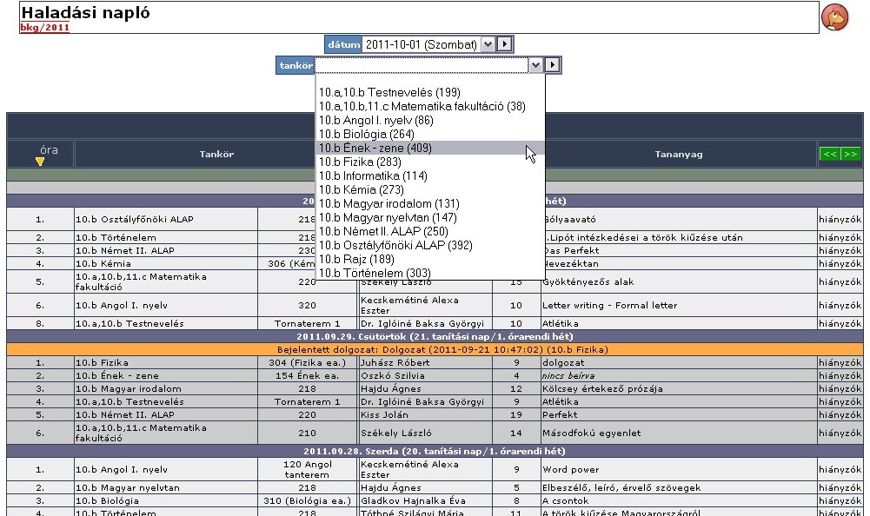The height and width of the screenshot is (516, 870).
Task: Click the Haladási napló page title
Action: click(x=85, y=13)
